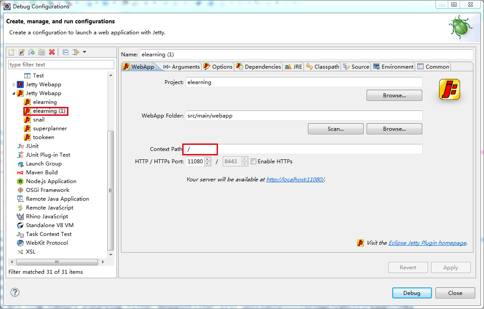Click the filter launch configurations icon

(x=75, y=52)
